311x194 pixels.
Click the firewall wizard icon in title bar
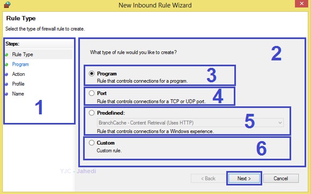7,5
